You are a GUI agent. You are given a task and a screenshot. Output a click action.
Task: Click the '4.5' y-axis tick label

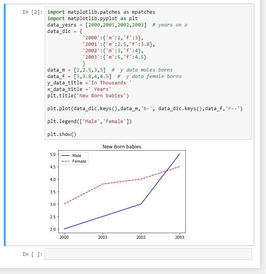point(53,167)
